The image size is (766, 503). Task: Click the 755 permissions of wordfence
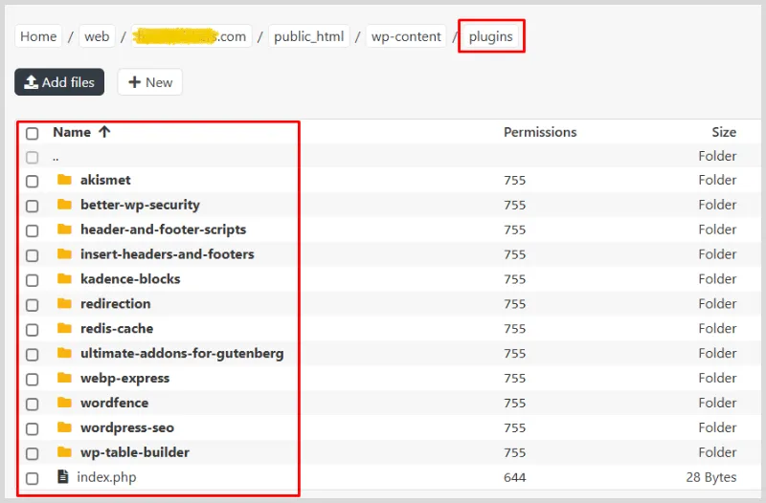tap(515, 403)
